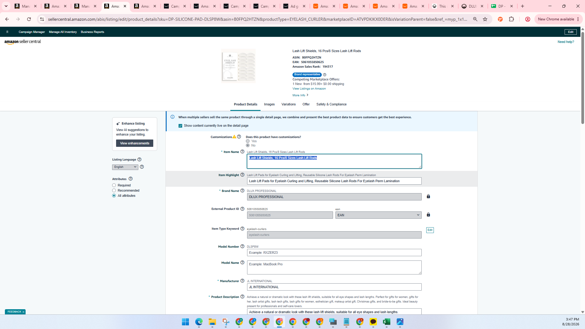Close the FEEDBACK tab
This screenshot has height=329, width=585.
(23, 312)
